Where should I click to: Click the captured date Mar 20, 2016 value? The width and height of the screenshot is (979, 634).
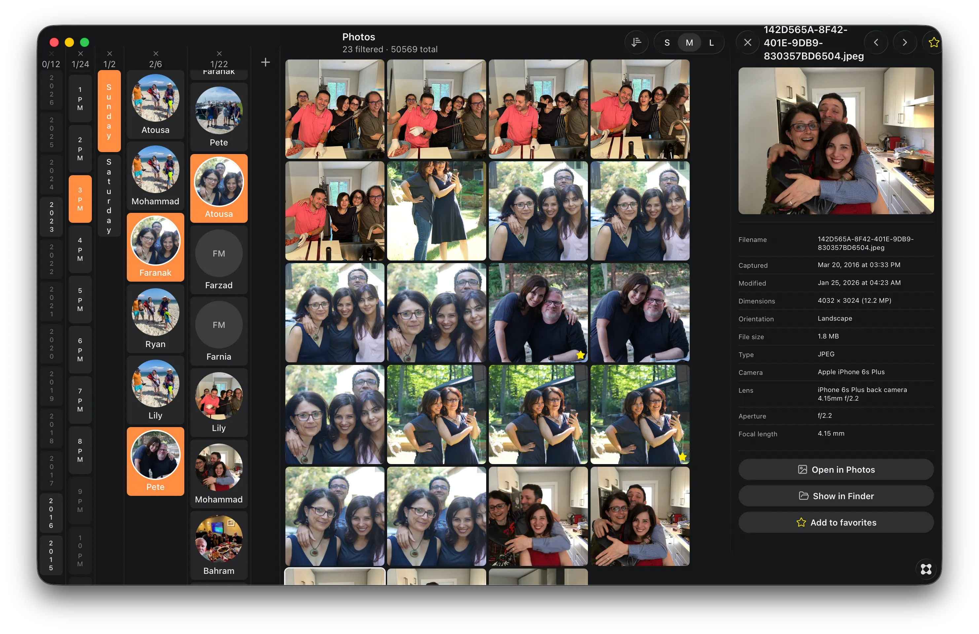pos(859,265)
